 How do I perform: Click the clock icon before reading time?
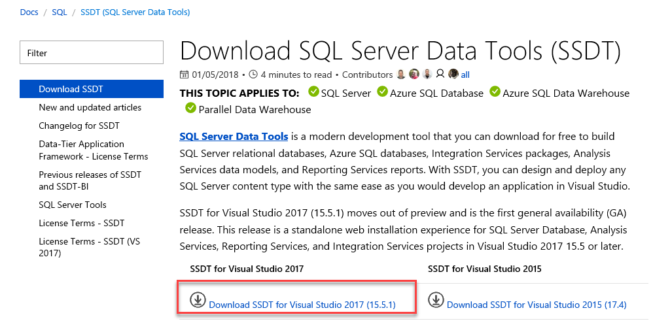tap(254, 75)
